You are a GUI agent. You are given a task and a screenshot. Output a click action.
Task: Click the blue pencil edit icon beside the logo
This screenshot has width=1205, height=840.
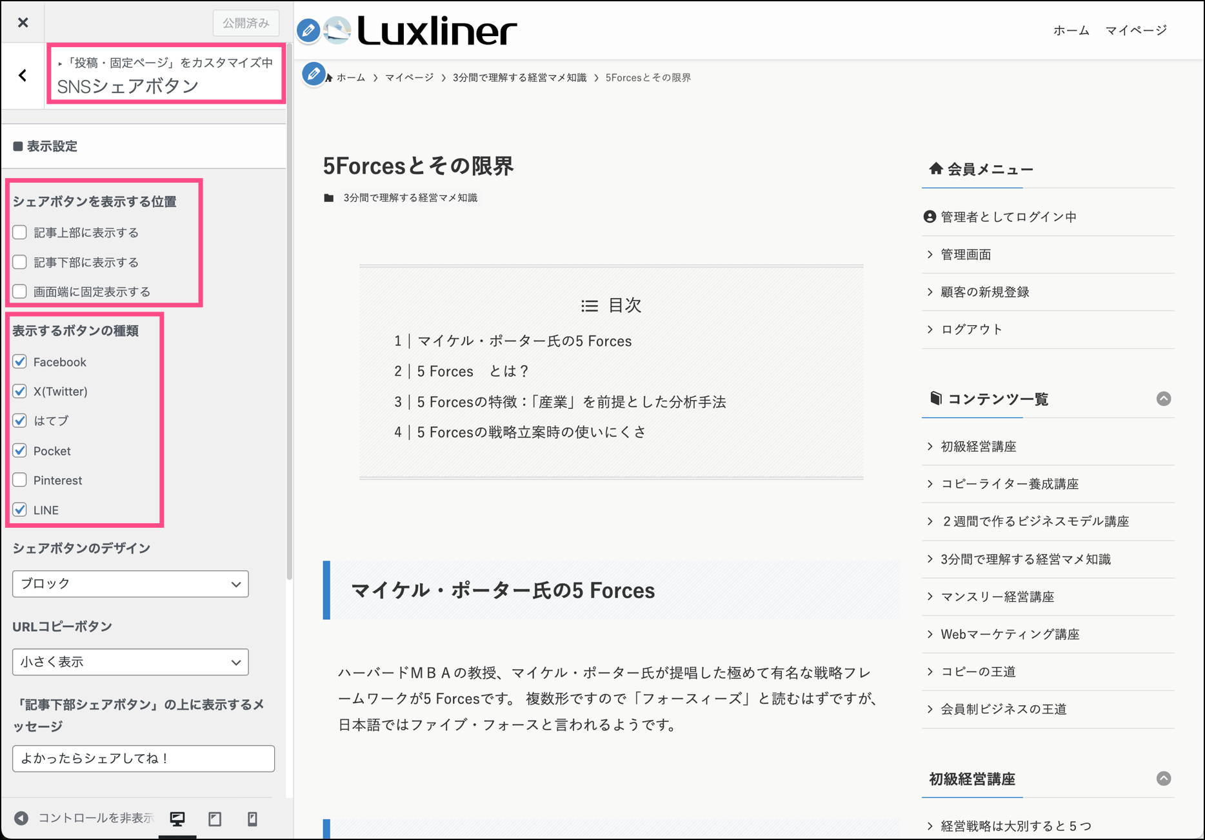(x=308, y=30)
